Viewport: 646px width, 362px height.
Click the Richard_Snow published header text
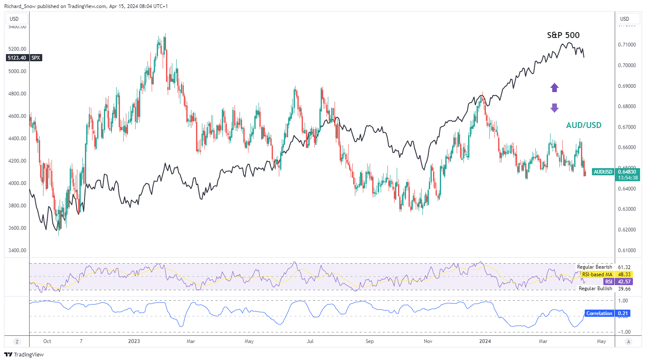tap(86, 6)
